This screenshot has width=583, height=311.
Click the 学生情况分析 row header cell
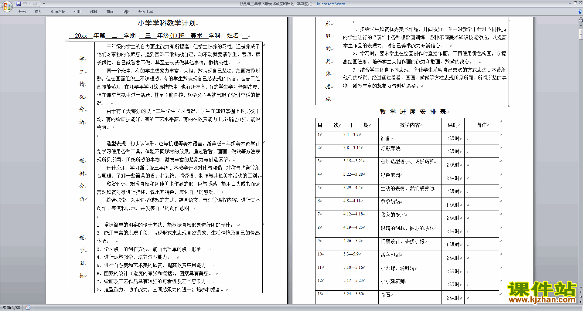click(x=82, y=90)
